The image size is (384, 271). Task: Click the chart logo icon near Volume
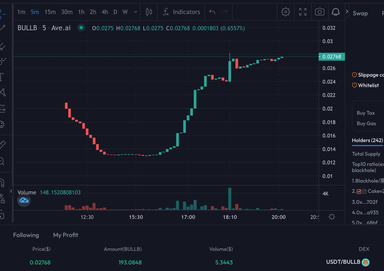[x=24, y=201]
